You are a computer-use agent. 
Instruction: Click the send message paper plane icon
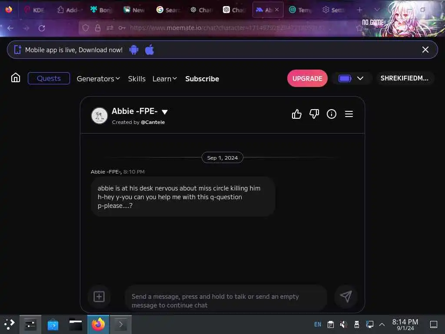tap(345, 297)
